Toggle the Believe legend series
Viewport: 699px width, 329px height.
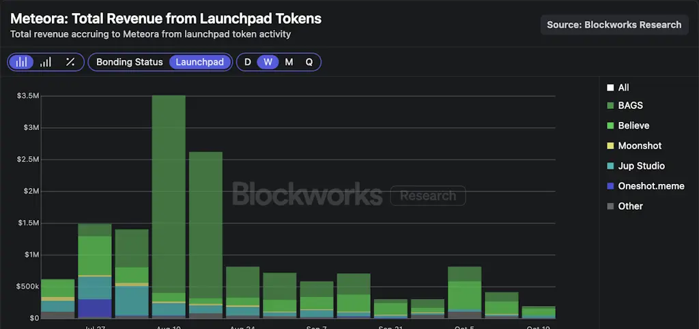point(628,126)
